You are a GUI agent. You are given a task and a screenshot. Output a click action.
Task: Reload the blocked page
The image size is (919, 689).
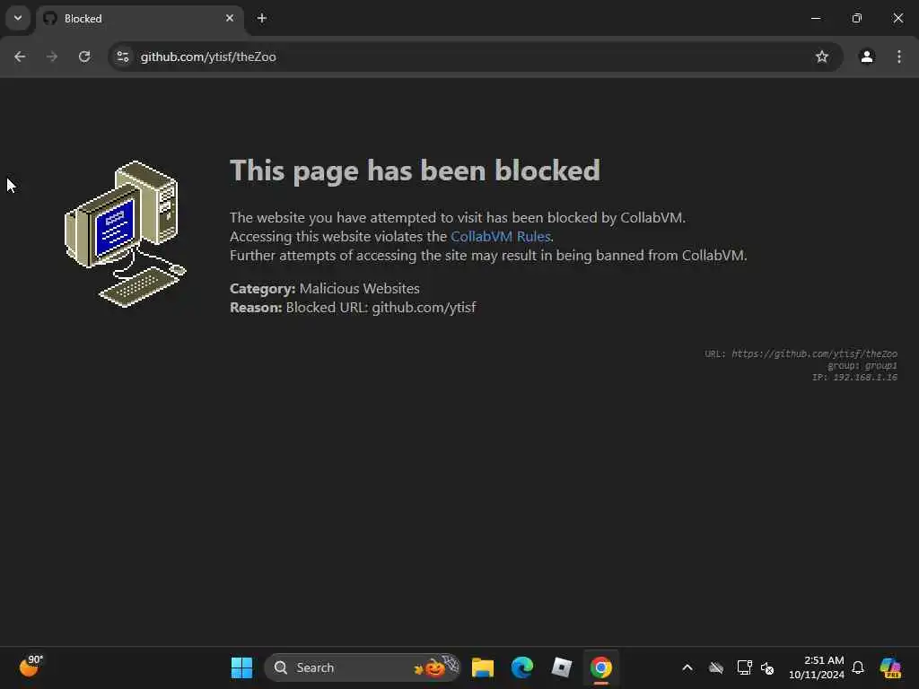pos(84,57)
